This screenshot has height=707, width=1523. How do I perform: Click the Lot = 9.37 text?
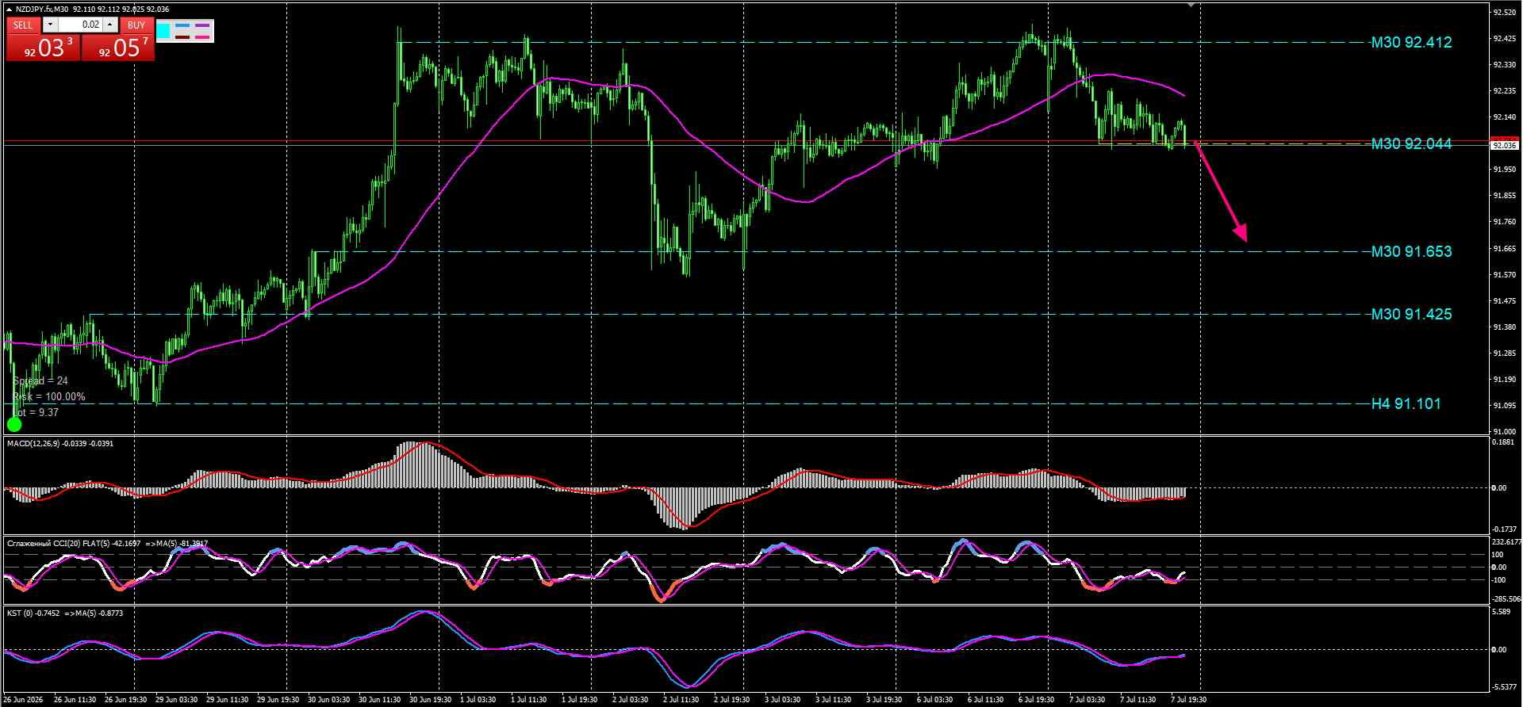36,413
